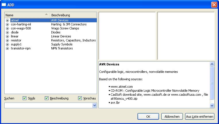The height and width of the screenshot is (124, 219).
Task: Close the ADD dialog window
Action: point(214,5)
